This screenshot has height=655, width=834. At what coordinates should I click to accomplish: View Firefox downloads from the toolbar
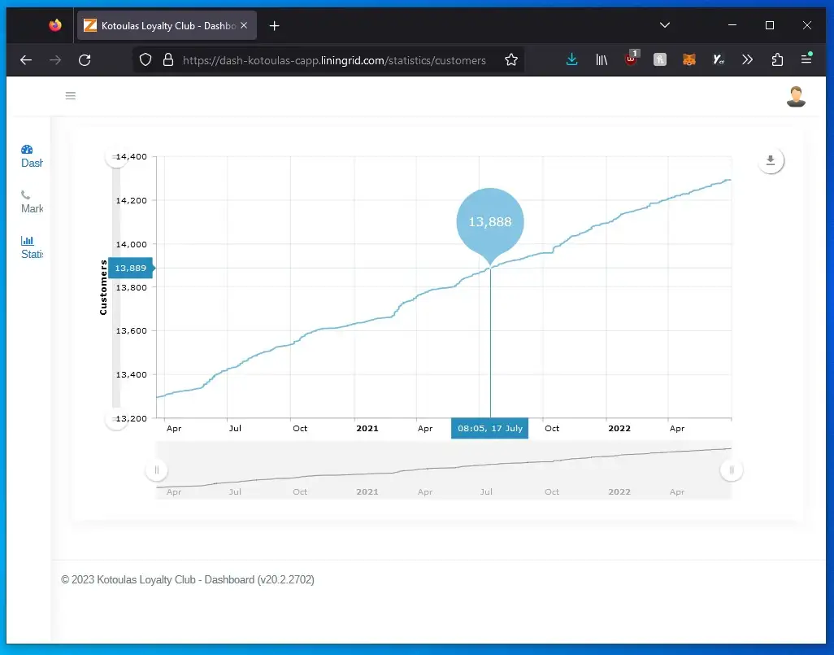click(x=571, y=59)
